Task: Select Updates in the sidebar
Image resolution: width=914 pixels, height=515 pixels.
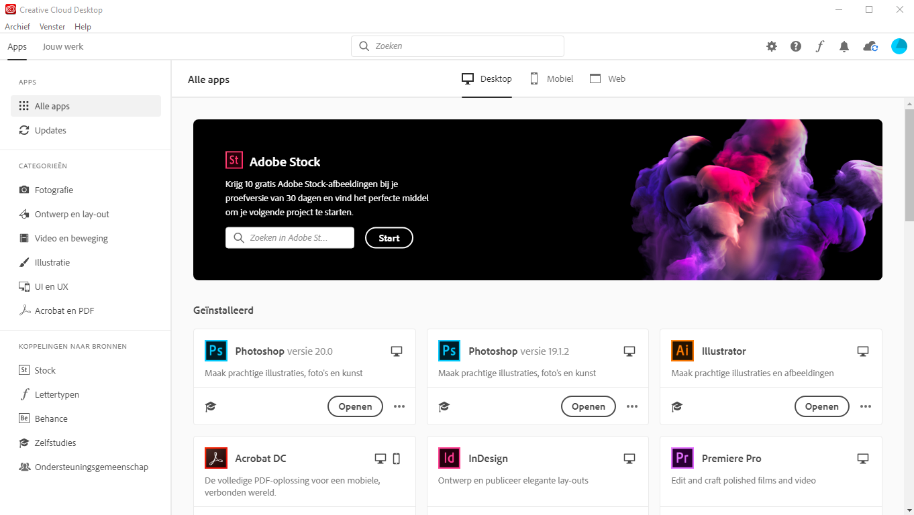Action: coord(50,130)
